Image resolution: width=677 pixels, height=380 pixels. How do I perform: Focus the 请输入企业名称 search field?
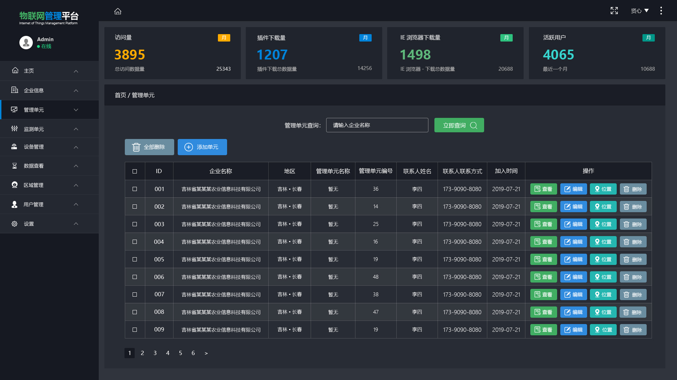[x=377, y=125]
